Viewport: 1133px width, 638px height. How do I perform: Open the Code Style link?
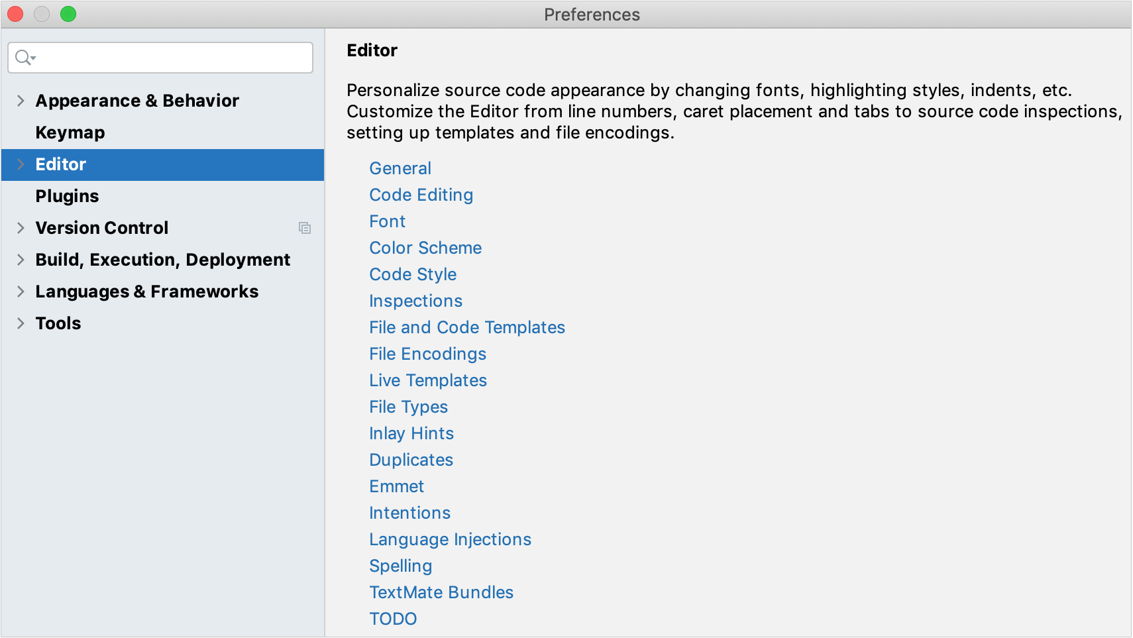[x=413, y=274]
